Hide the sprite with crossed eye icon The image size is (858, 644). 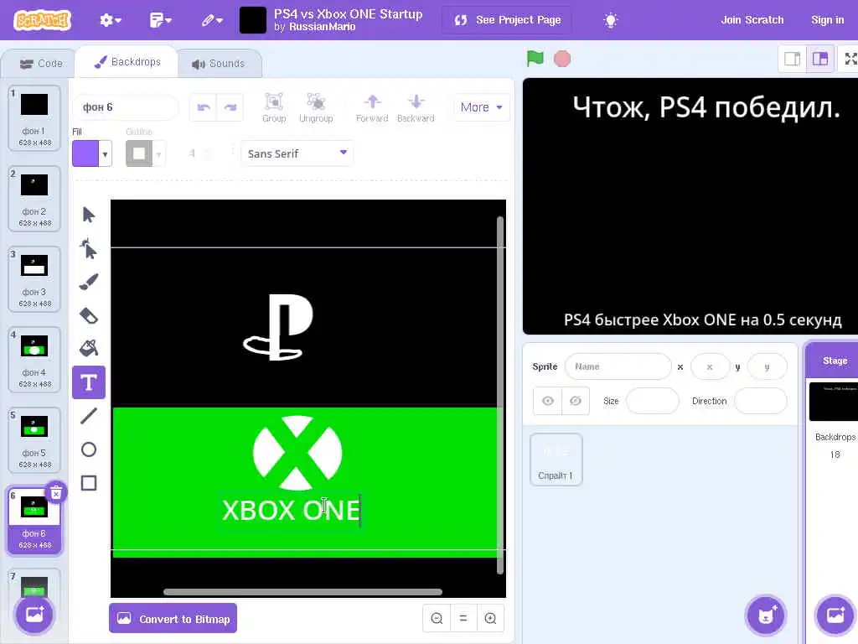tap(576, 401)
